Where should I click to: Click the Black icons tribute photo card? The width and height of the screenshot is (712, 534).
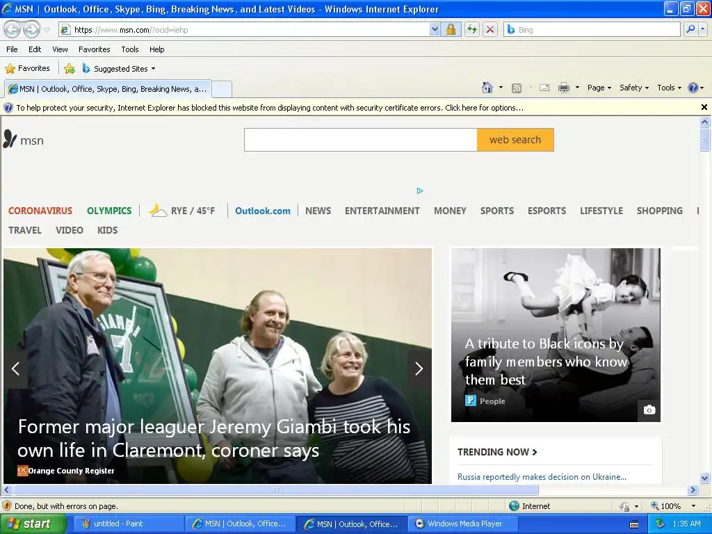click(x=556, y=334)
